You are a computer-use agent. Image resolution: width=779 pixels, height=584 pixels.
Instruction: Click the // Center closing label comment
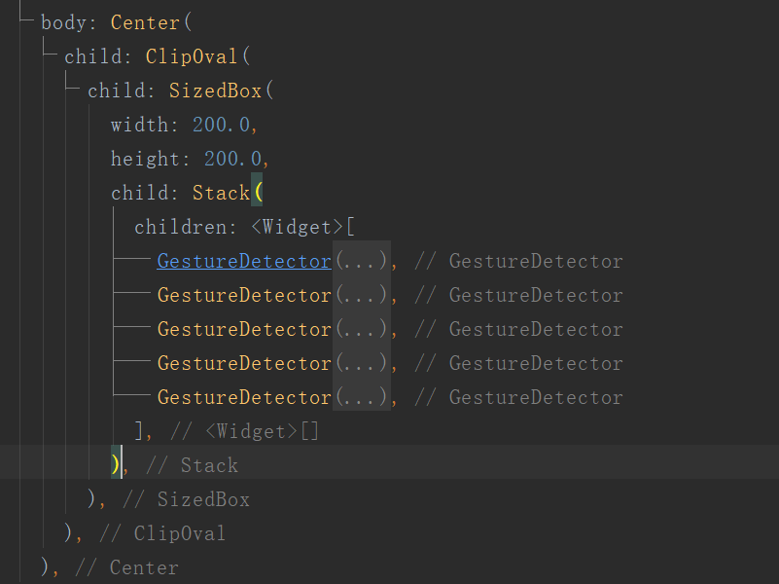pyautogui.click(x=127, y=567)
